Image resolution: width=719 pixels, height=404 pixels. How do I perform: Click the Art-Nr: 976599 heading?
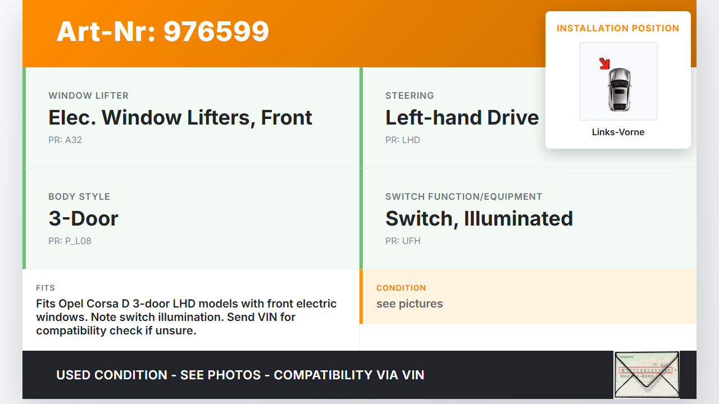pyautogui.click(x=163, y=31)
